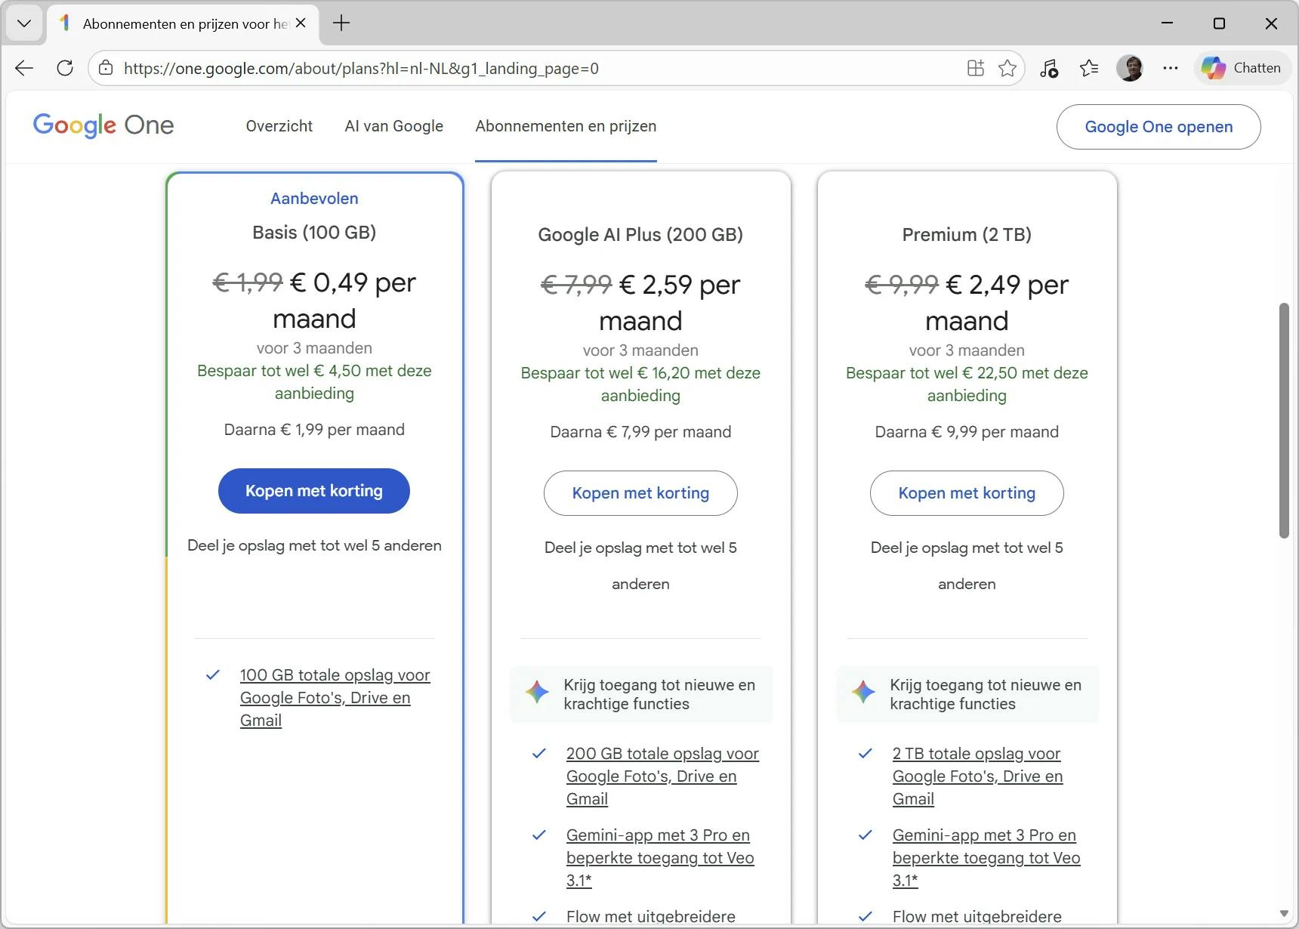Open the favorites list icon

click(1089, 69)
